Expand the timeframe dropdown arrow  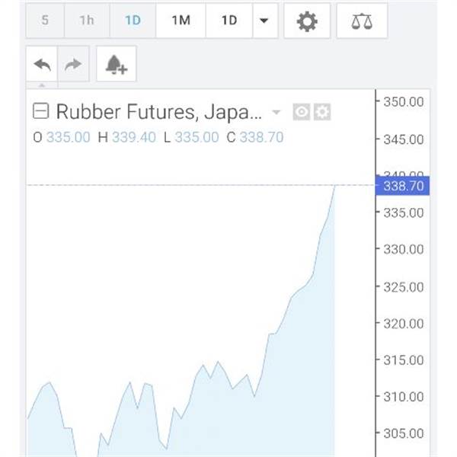(264, 21)
